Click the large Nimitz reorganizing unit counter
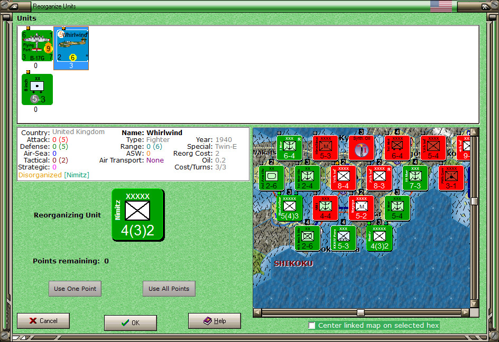 (x=138, y=215)
